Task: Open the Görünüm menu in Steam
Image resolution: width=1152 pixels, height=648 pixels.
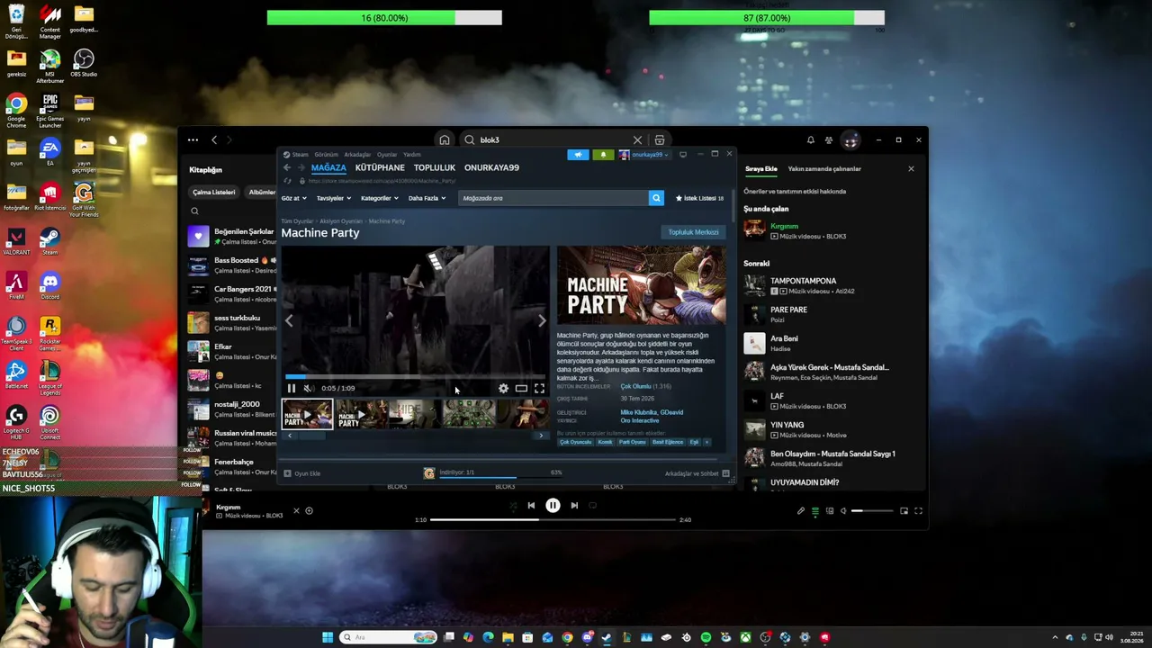Action: [327, 155]
